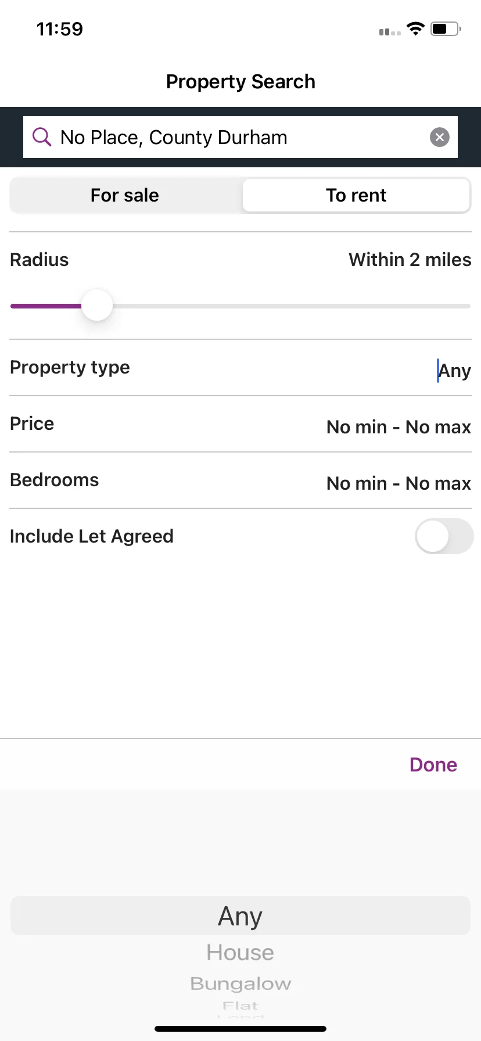The height and width of the screenshot is (1041, 481).
Task: Enable the Include Let Agreed switch
Action: coord(444,536)
